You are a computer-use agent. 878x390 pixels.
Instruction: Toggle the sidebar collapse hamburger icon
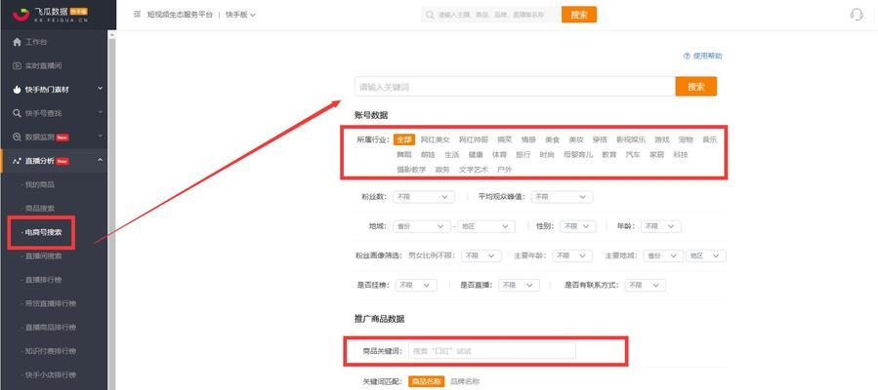tap(137, 15)
